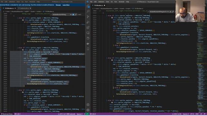Open the Bookmarks view in activity bar
The height and width of the screenshot is (116, 207).
tap(88, 49)
